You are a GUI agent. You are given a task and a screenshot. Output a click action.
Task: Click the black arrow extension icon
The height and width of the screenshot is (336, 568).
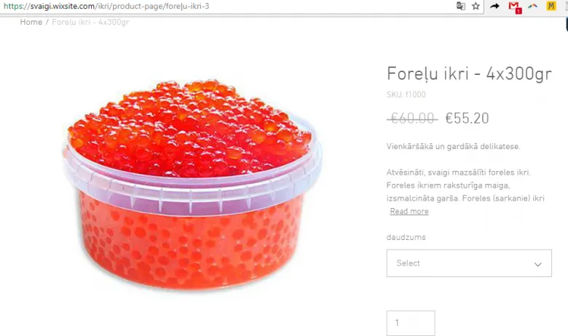tap(494, 6)
